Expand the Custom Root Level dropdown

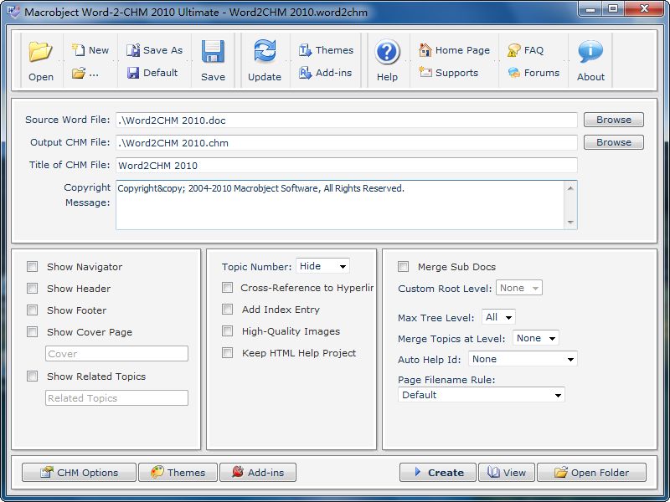tap(519, 288)
